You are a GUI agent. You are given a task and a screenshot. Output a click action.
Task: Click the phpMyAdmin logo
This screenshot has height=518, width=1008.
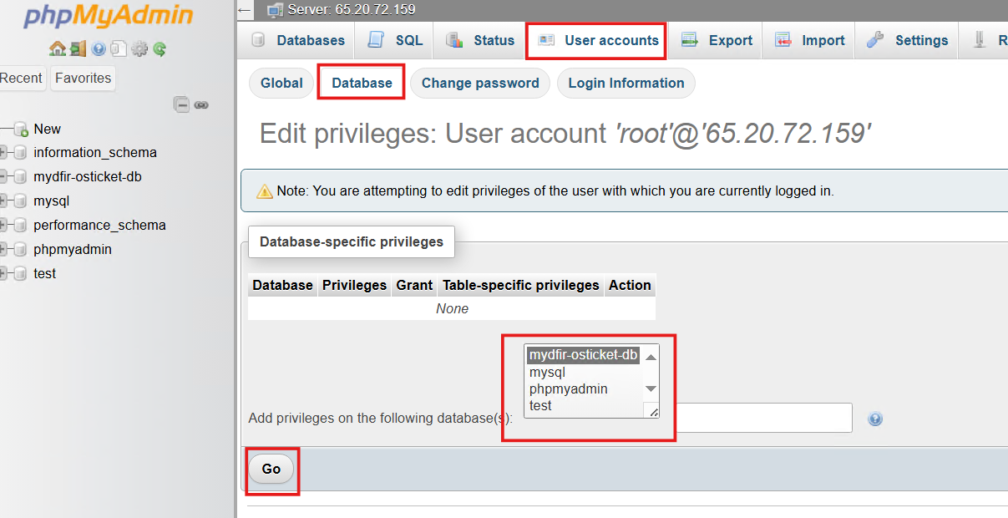tap(109, 15)
